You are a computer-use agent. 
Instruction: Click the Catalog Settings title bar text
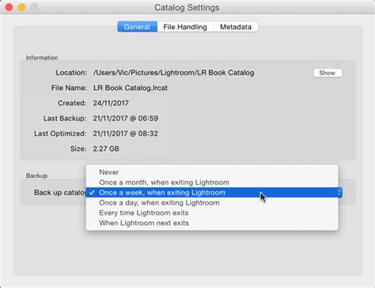(187, 7)
